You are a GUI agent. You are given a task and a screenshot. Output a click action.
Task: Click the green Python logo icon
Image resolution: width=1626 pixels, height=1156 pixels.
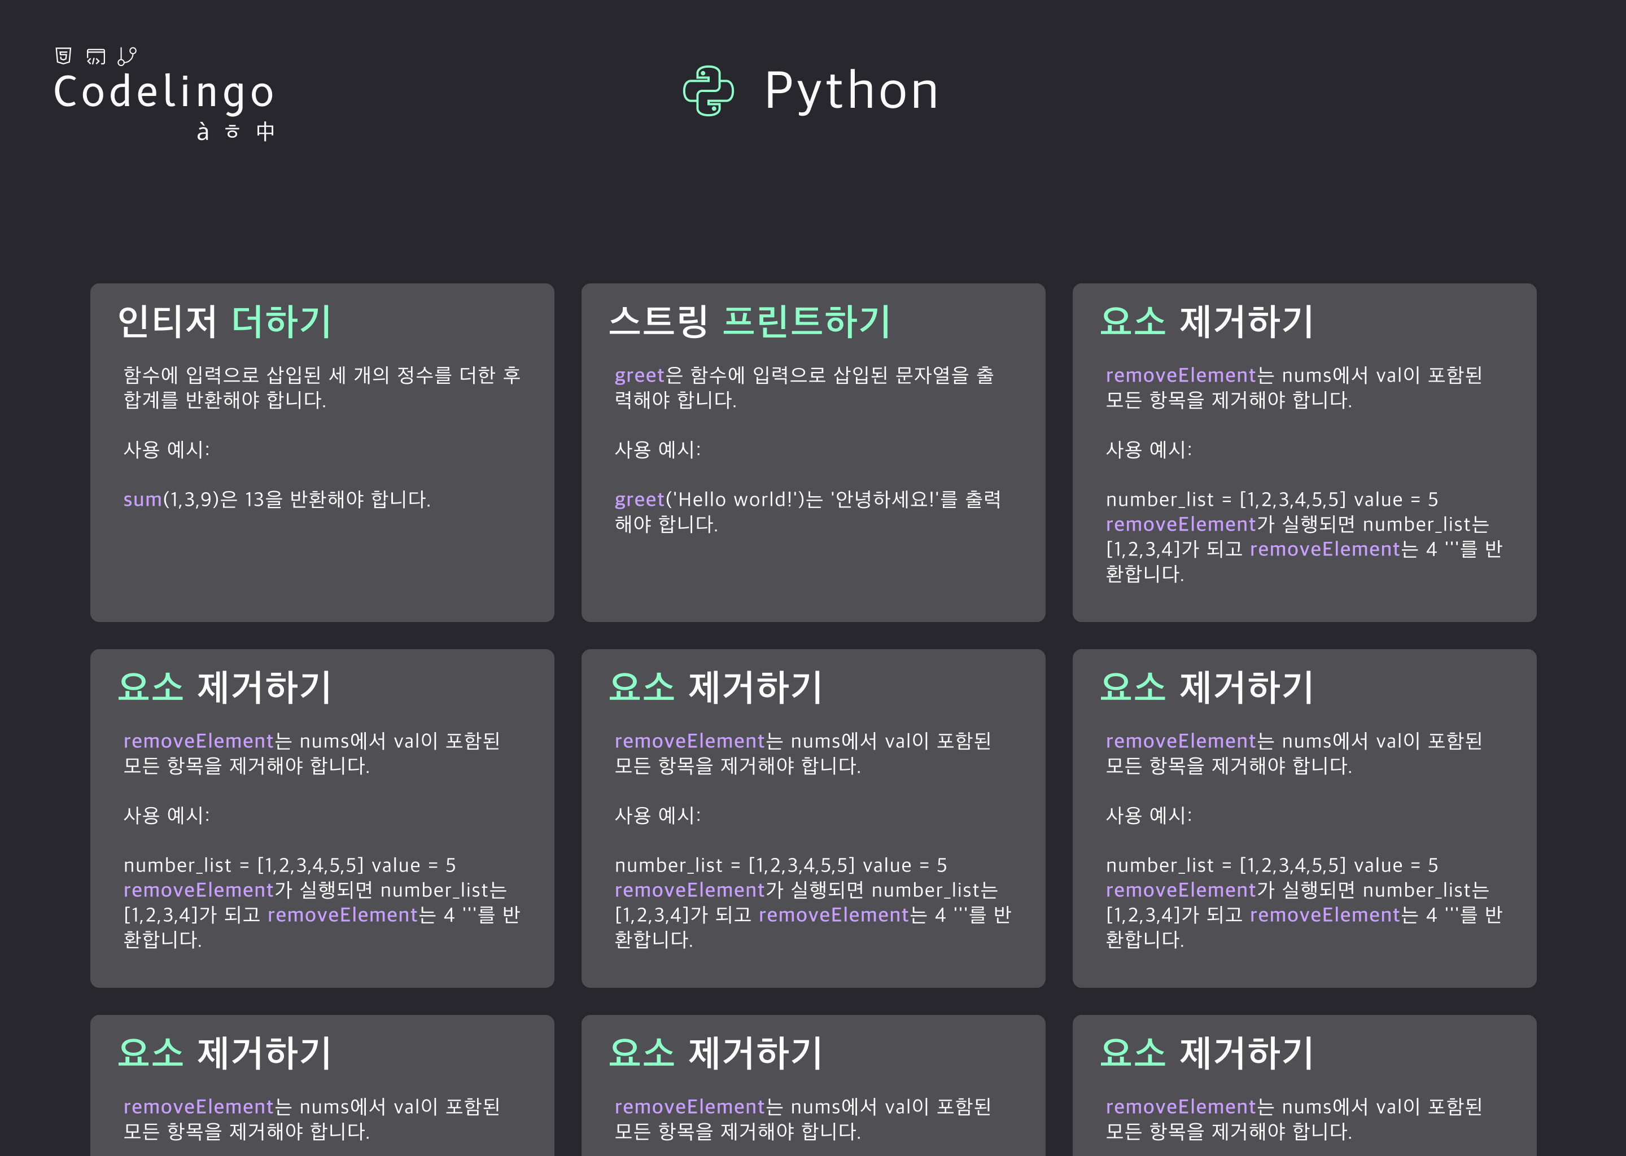[x=707, y=90]
